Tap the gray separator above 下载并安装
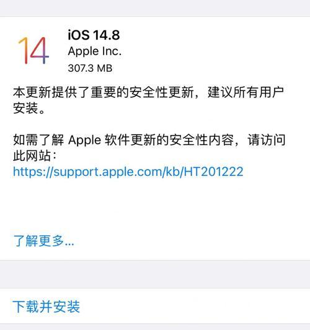 pyautogui.click(x=155, y=274)
